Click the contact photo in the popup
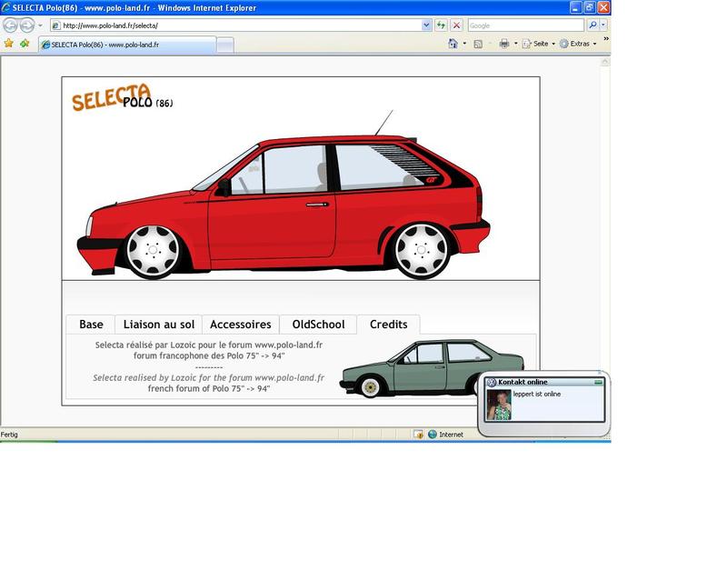This screenshot has width=727, height=570. [x=499, y=405]
